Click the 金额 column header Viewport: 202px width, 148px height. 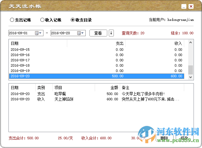[108, 88]
